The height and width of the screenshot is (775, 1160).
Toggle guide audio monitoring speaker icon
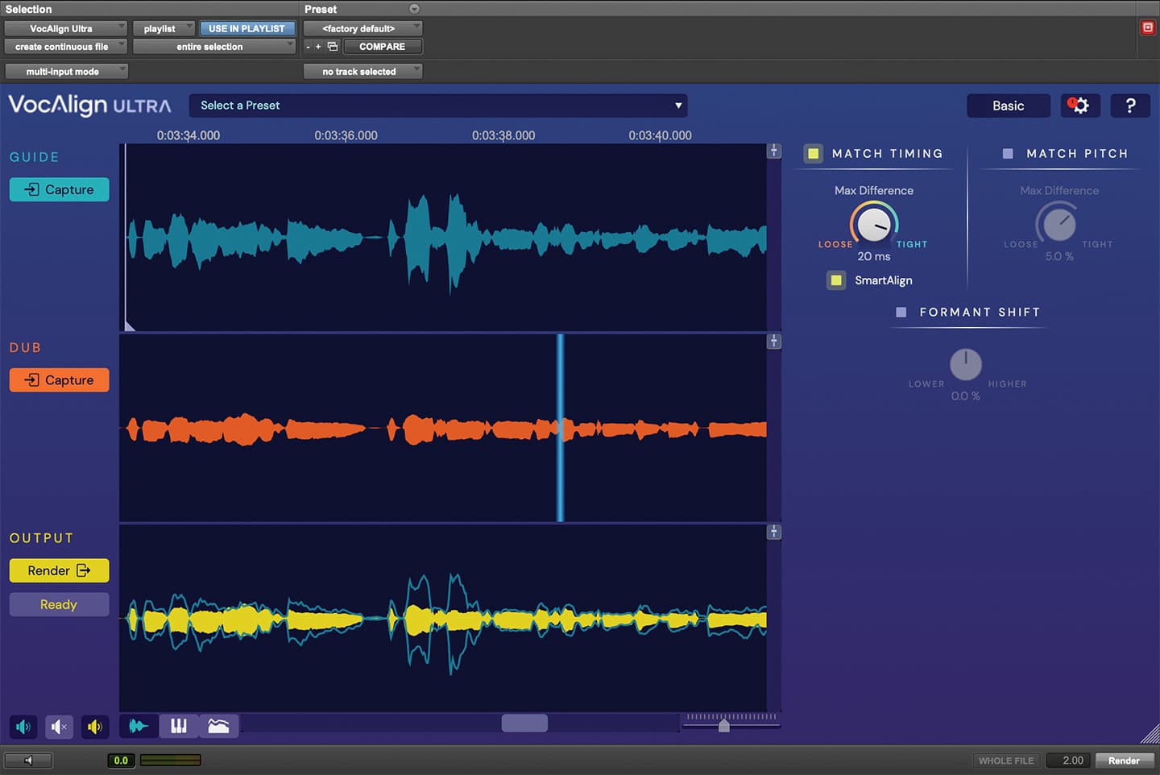pos(23,727)
